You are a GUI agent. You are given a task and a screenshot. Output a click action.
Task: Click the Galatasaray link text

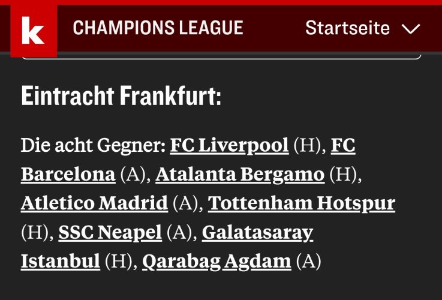[x=257, y=233]
